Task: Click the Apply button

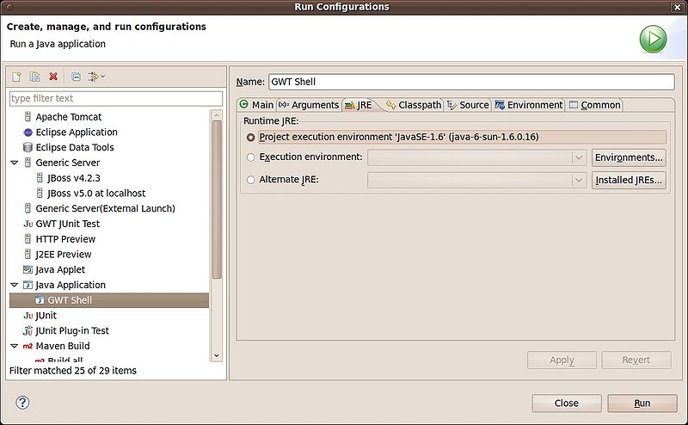Action: pyautogui.click(x=562, y=360)
